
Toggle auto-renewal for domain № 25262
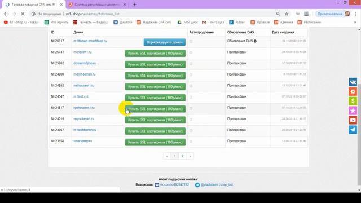coord(191,64)
